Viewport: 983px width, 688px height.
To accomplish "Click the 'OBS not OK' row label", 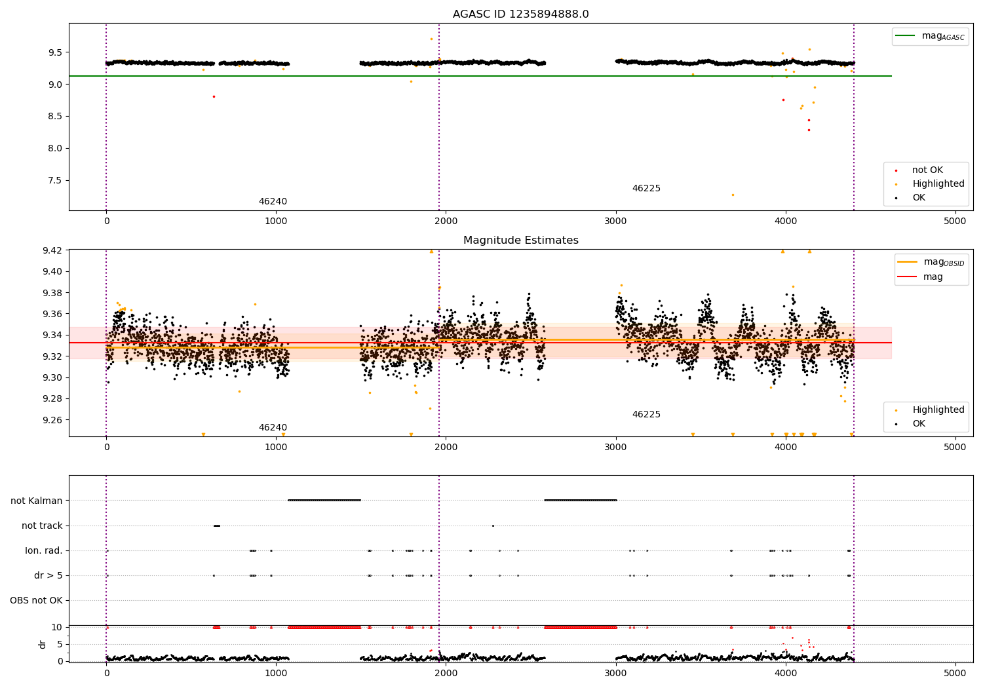I will [x=36, y=600].
